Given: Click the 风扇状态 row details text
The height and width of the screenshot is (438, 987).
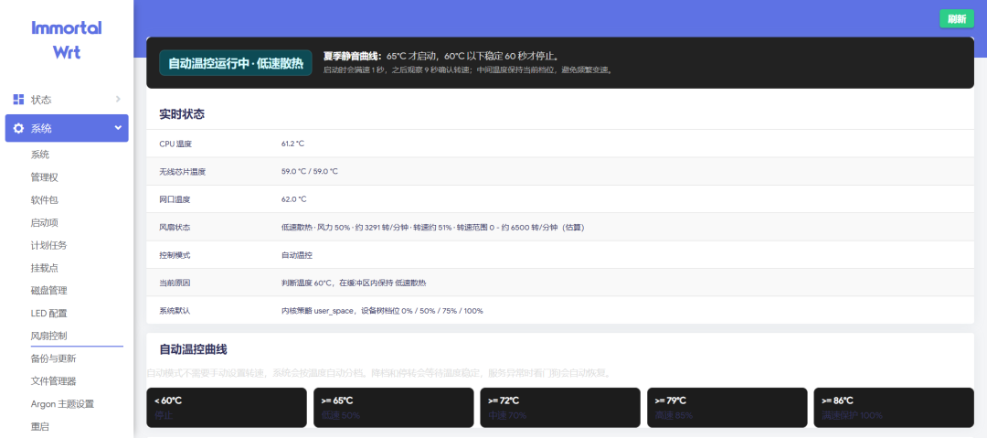Looking at the screenshot, I should tap(433, 227).
